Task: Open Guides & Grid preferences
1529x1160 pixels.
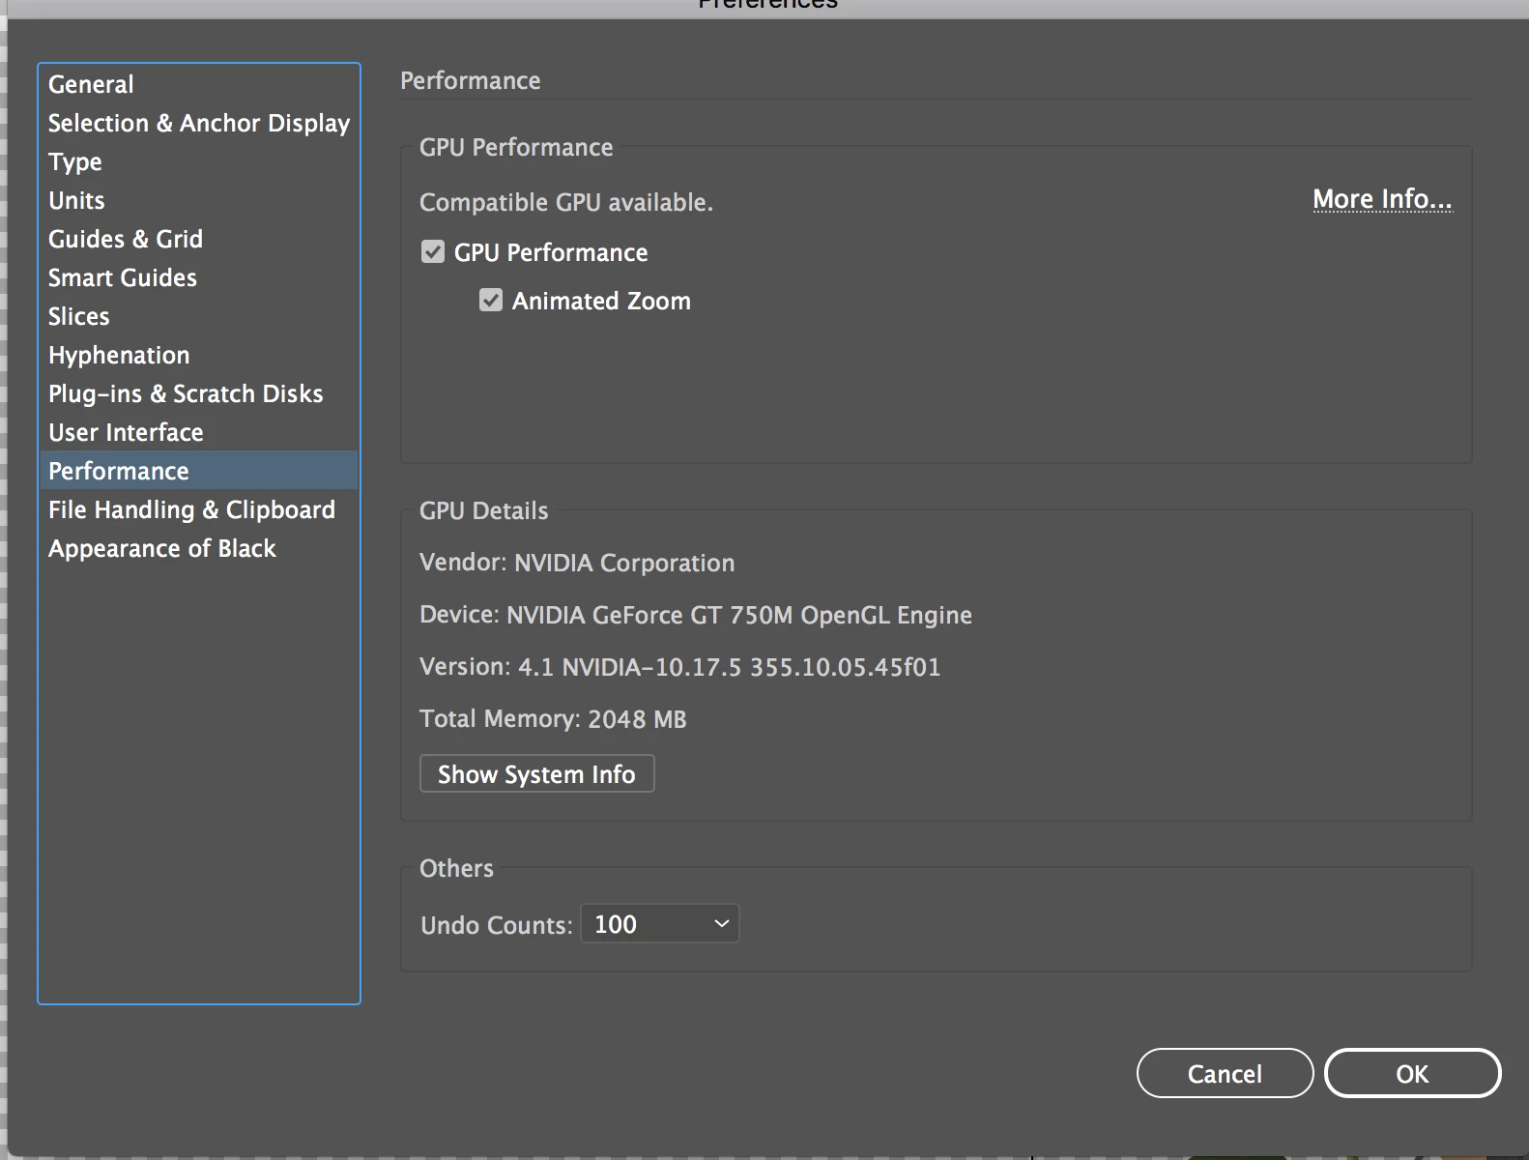Action: [x=199, y=239]
